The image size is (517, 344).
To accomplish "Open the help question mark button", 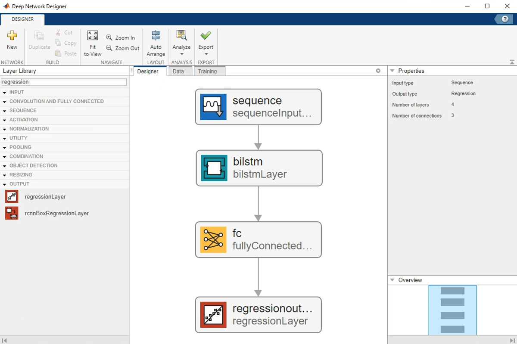I will pyautogui.click(x=505, y=19).
